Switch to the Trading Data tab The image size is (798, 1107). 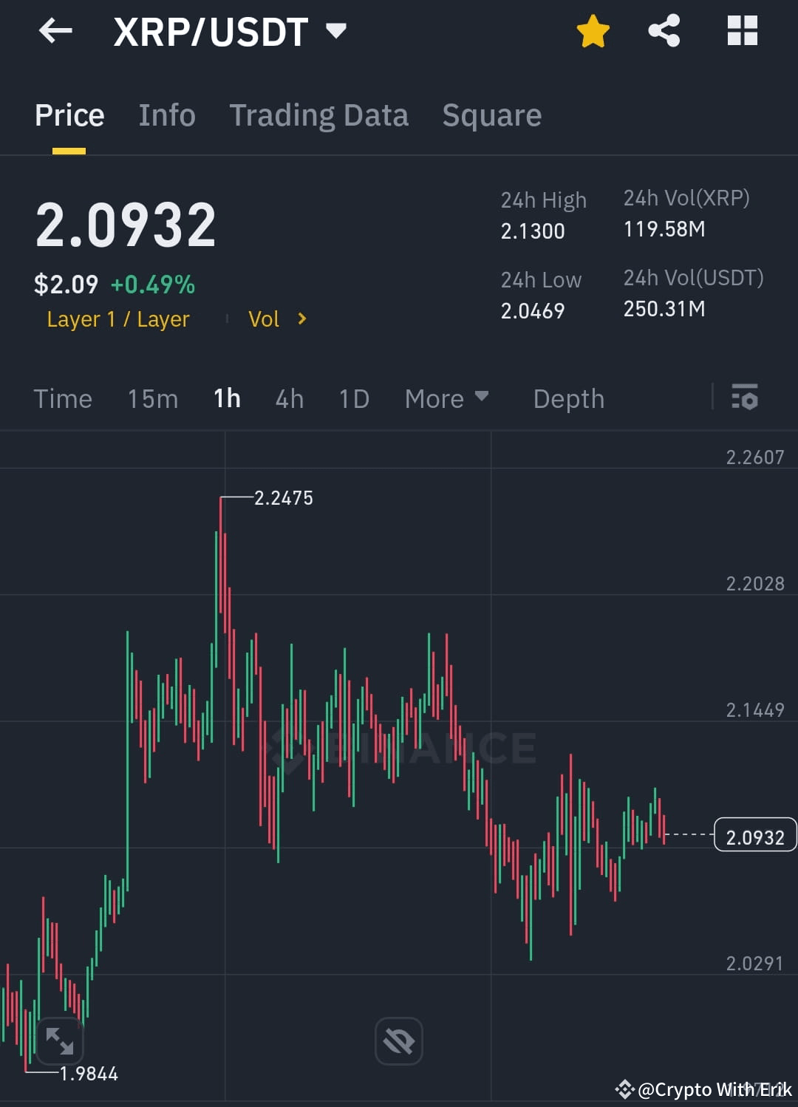pos(319,115)
